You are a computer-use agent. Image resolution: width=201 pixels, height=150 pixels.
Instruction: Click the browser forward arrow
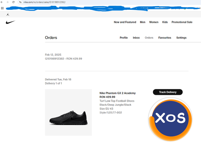(x=7, y=2)
